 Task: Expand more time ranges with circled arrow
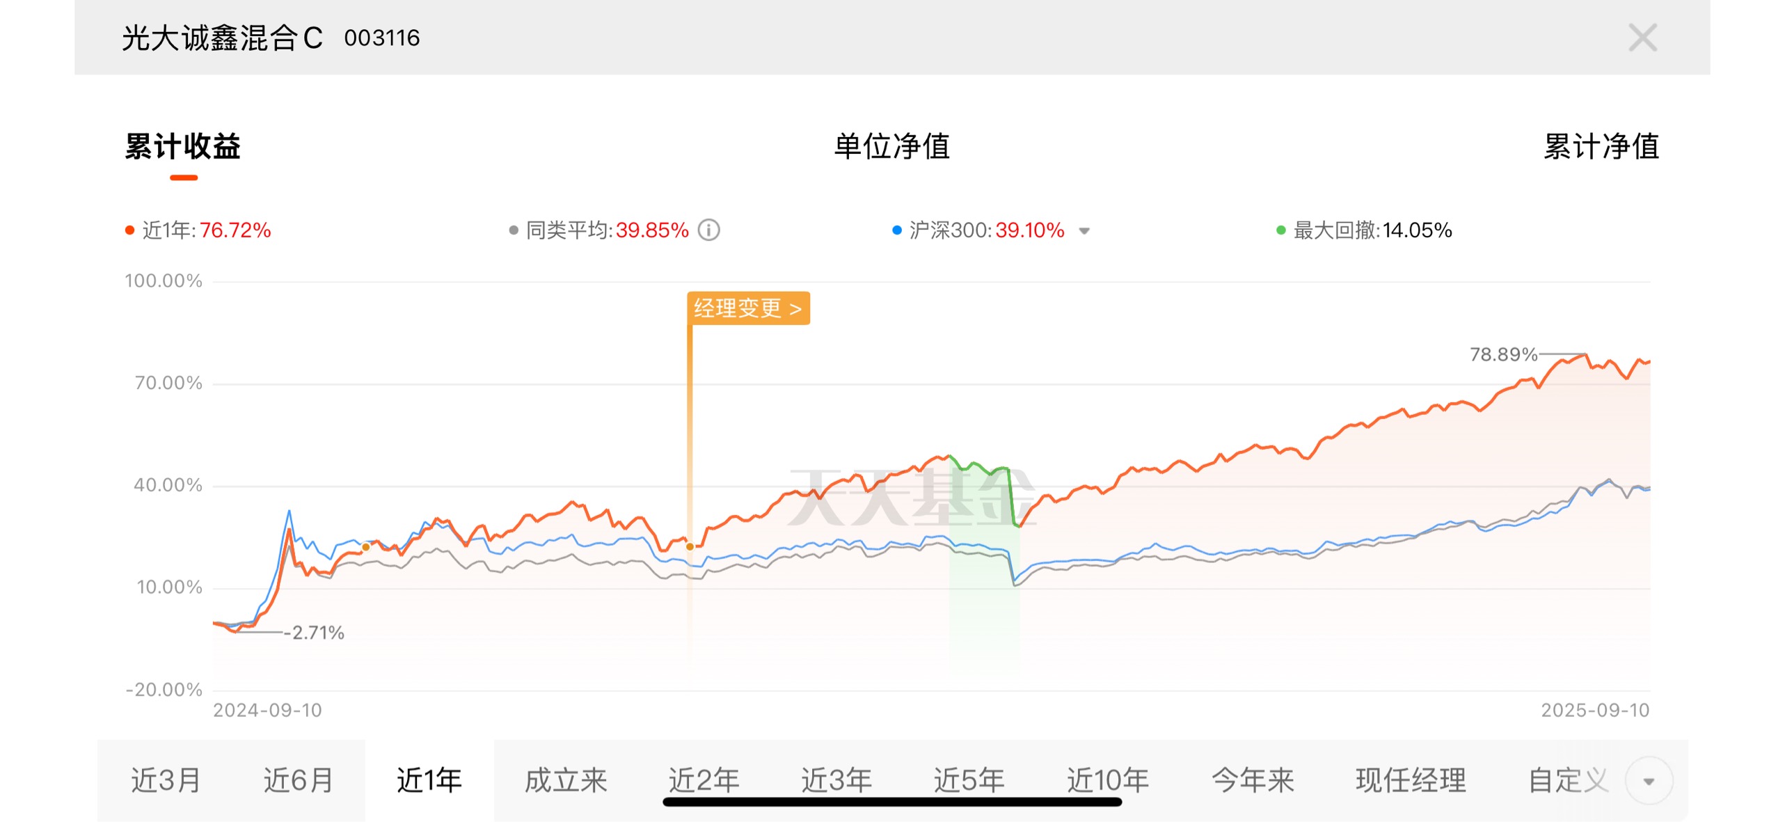coord(1648,781)
